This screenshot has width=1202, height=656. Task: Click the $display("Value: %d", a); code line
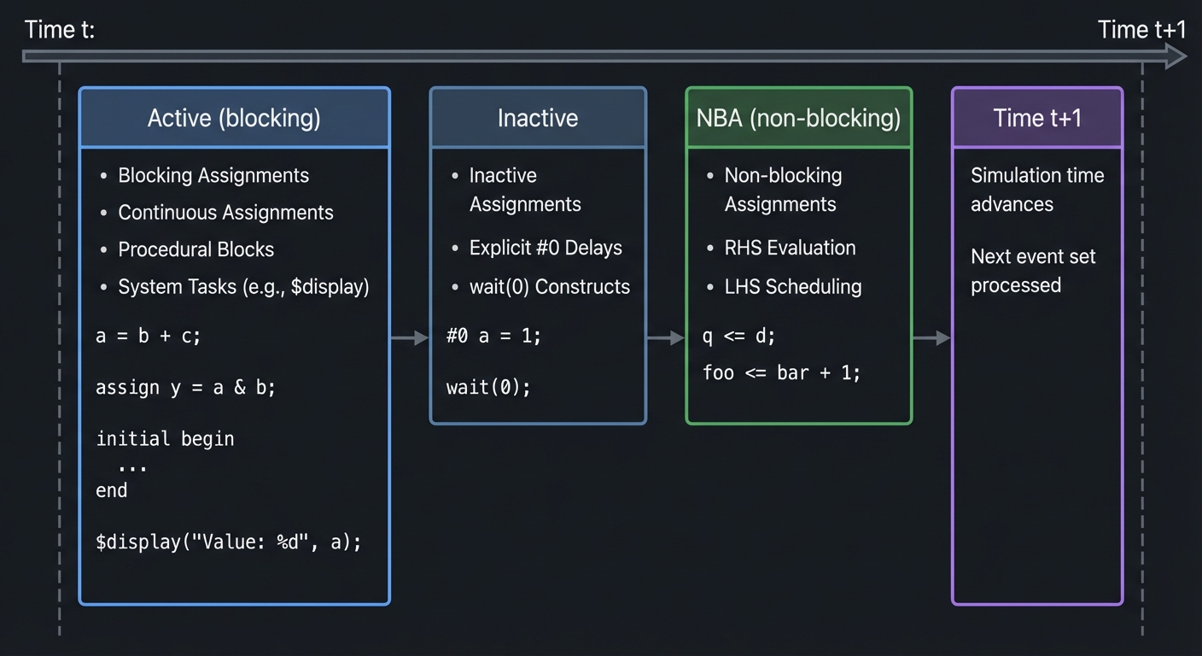pos(230,542)
